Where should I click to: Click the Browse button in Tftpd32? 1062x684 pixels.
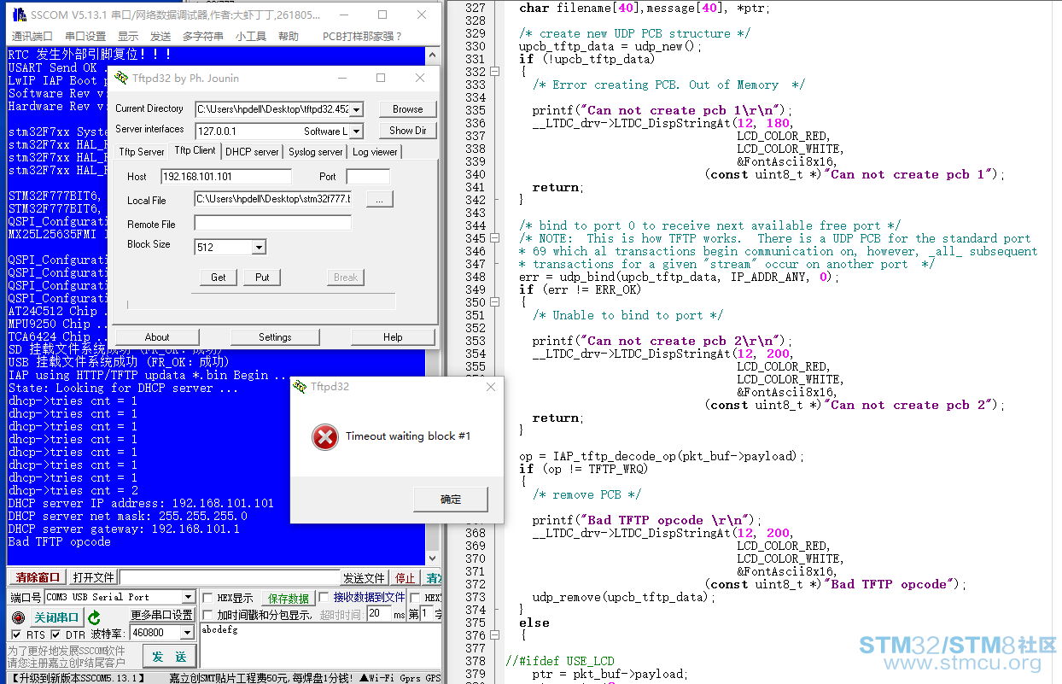(x=408, y=109)
